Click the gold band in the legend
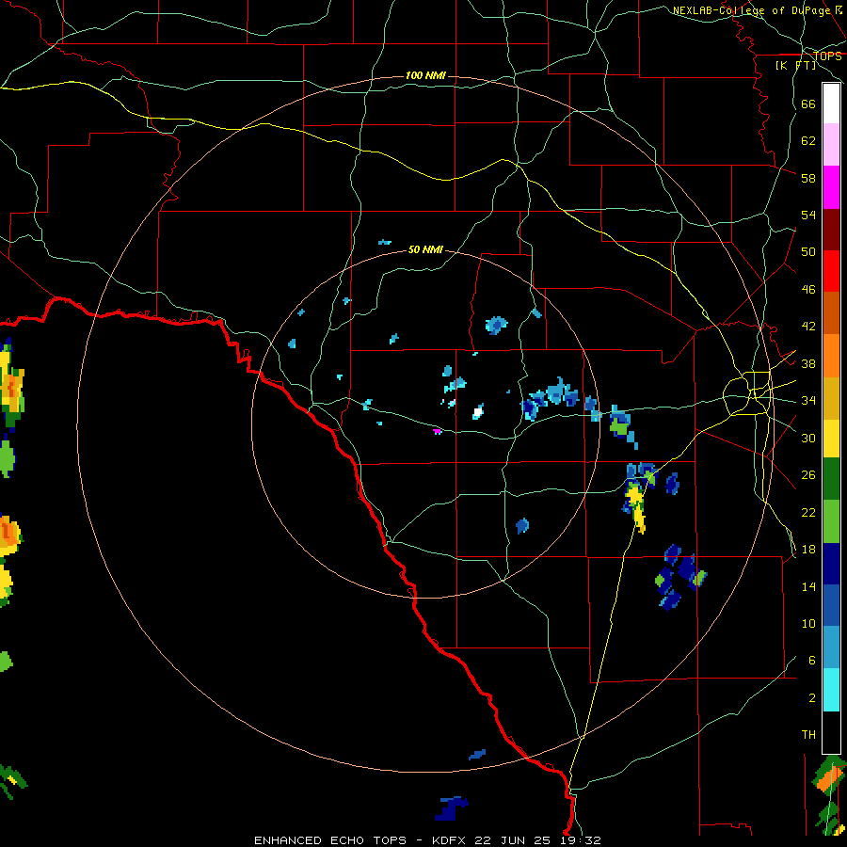Image resolution: width=847 pixels, height=847 pixels. coord(831,398)
